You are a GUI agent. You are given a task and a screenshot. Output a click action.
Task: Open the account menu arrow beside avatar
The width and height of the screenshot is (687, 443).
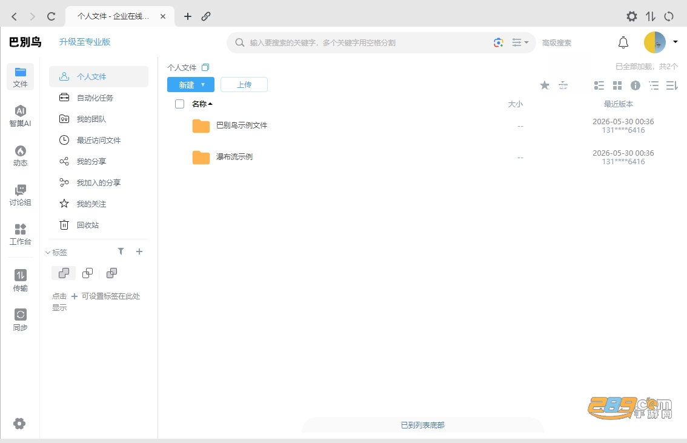(675, 42)
